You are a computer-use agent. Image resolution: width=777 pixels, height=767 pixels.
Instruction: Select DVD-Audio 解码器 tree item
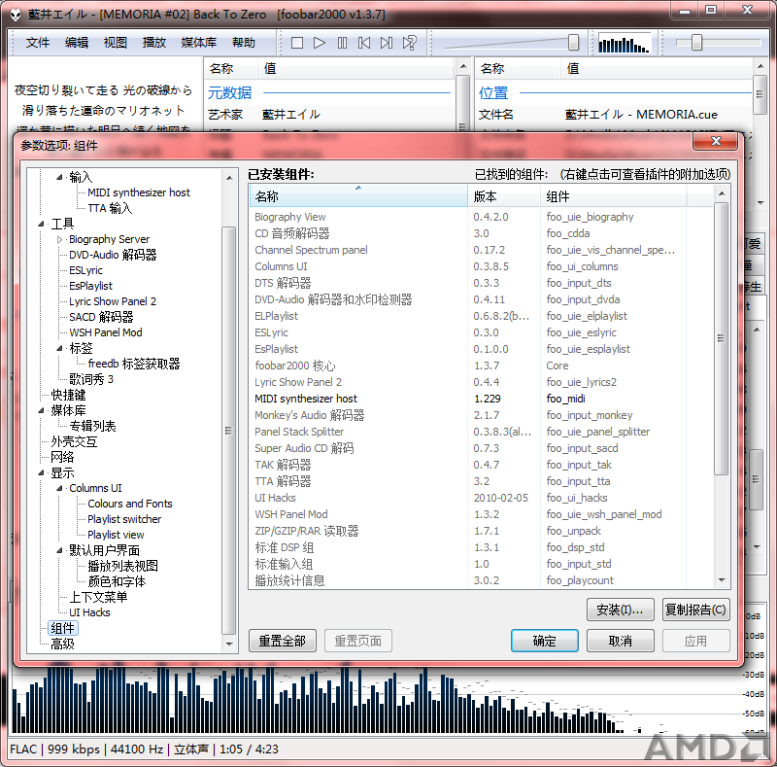point(113,255)
